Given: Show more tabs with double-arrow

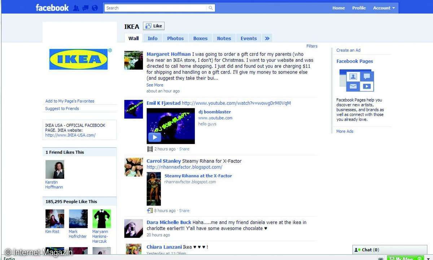Looking at the screenshot, I should (x=267, y=38).
